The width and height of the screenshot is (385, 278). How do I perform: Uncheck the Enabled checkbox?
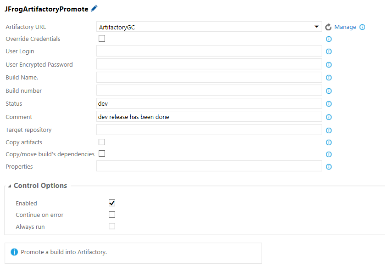click(112, 203)
